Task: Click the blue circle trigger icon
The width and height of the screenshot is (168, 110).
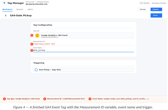Action: (36, 70)
